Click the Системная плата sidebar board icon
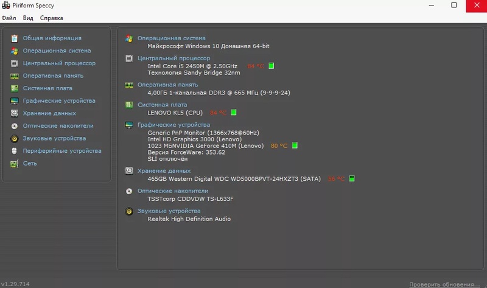The width and height of the screenshot is (487, 288). (14, 88)
